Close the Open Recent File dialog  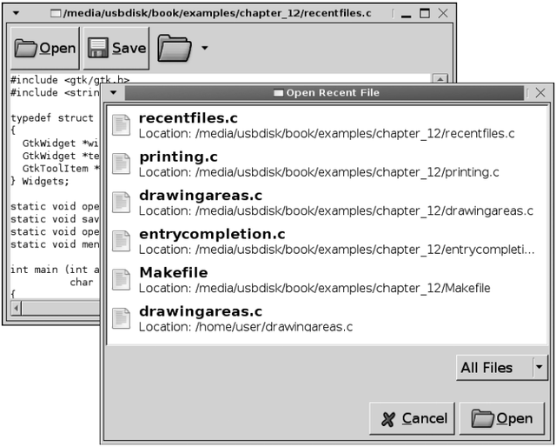pyautogui.click(x=540, y=92)
